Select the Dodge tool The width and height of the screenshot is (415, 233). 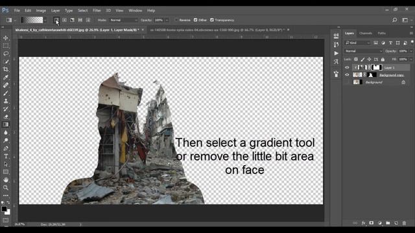pos(6,140)
